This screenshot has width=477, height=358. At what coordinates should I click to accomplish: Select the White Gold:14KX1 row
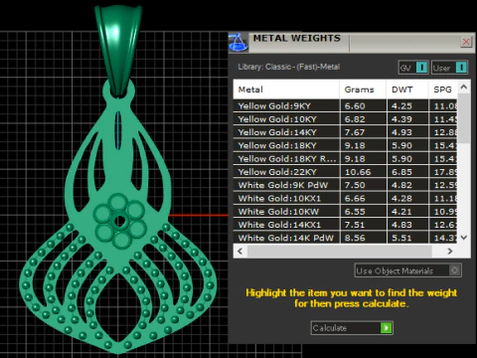(345, 225)
